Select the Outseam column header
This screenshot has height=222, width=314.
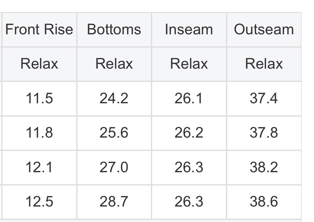264,30
